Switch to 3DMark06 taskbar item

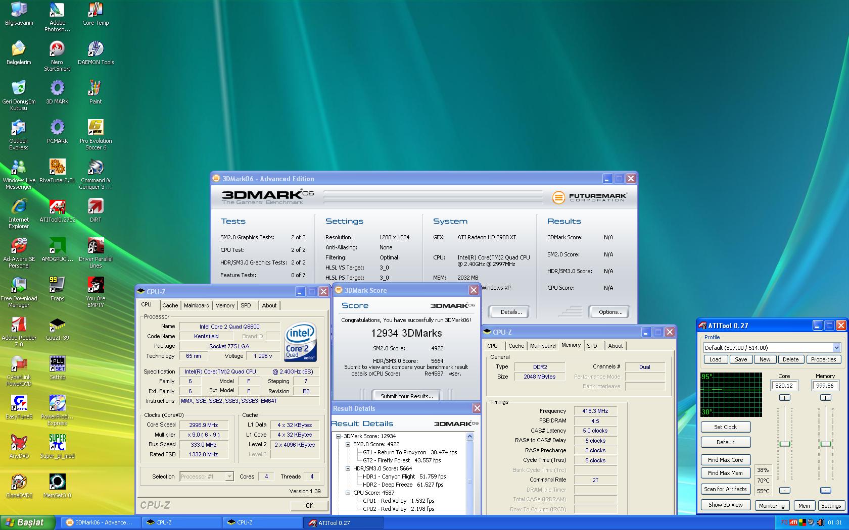click(100, 522)
